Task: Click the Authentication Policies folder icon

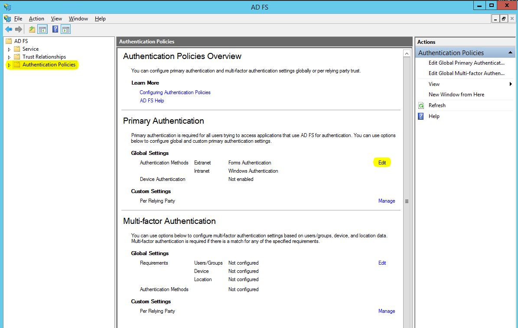Action: 17,65
